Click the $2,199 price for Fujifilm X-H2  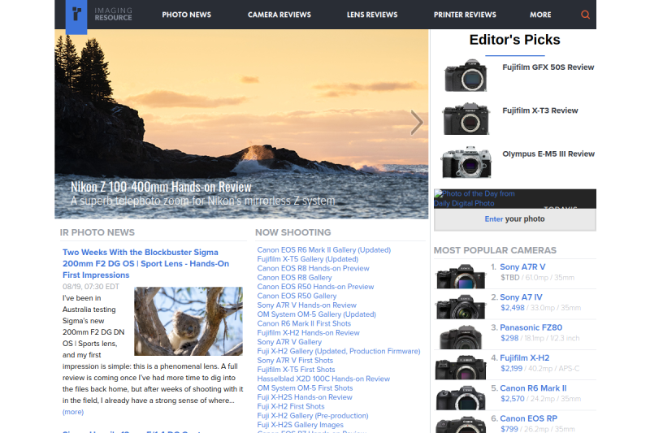click(512, 368)
